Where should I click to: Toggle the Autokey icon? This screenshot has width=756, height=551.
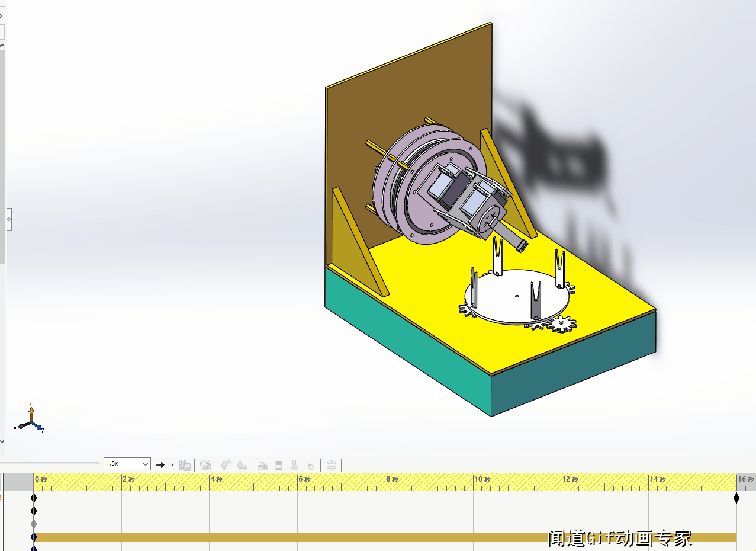[x=225, y=465]
